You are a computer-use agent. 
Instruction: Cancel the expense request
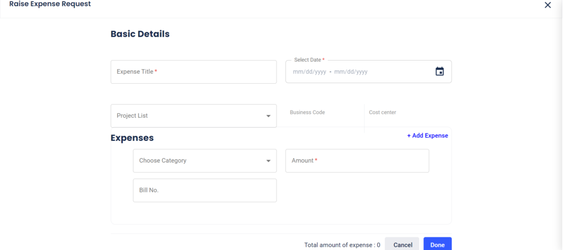coord(402,244)
